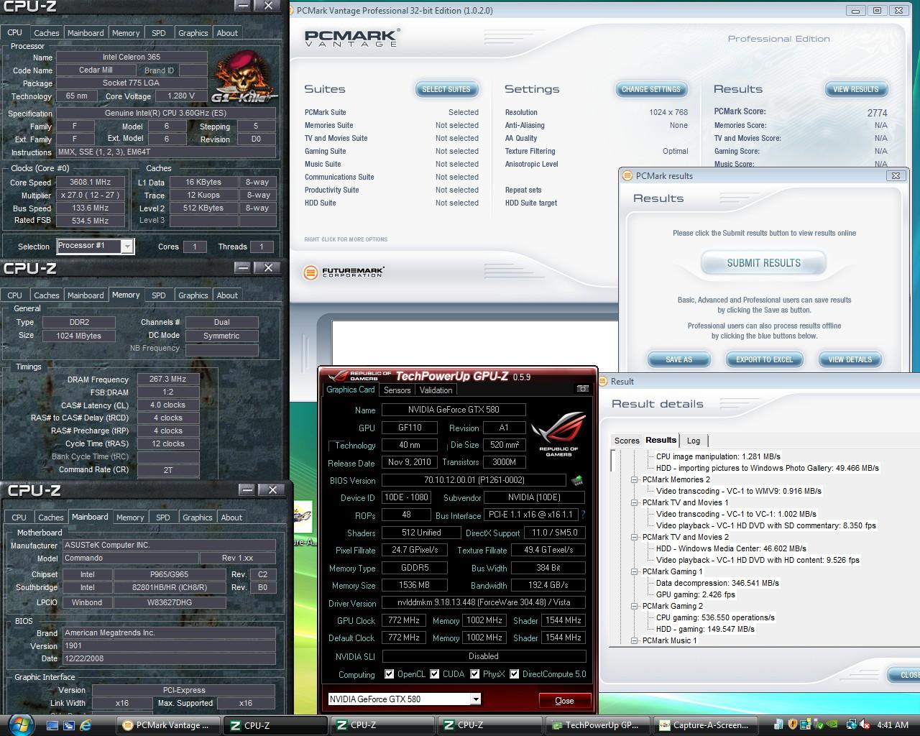Open the NVIDIA GeForce GTX 580 card dropdown

pos(475,699)
